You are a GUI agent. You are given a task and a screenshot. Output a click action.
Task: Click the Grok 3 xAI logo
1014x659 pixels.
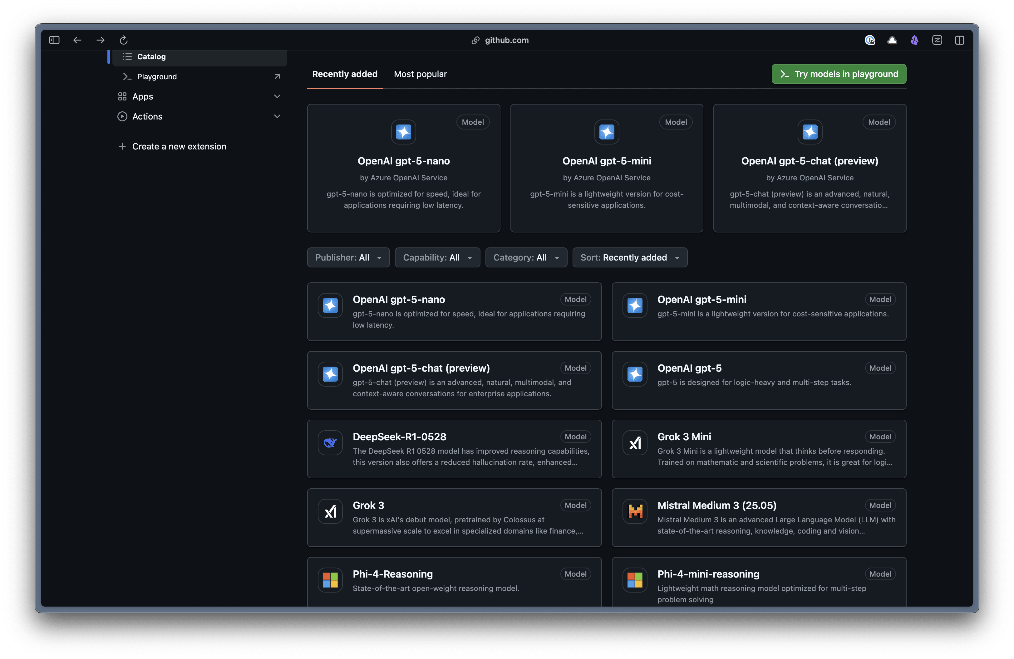pos(330,511)
